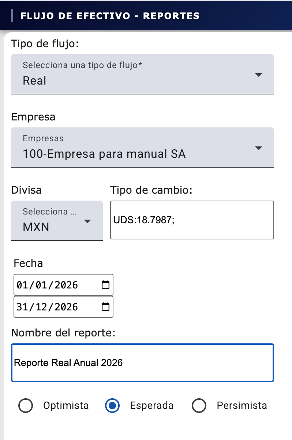This screenshot has height=440, width=292.
Task: Click arrow icon beside MXN currency
Action: click(x=87, y=221)
